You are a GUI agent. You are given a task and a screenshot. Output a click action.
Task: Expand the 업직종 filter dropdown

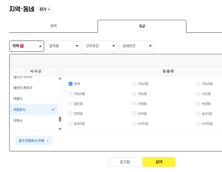click(x=63, y=46)
